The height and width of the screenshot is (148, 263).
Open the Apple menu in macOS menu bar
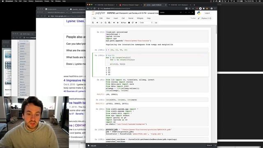pyautogui.click(x=3, y=1)
